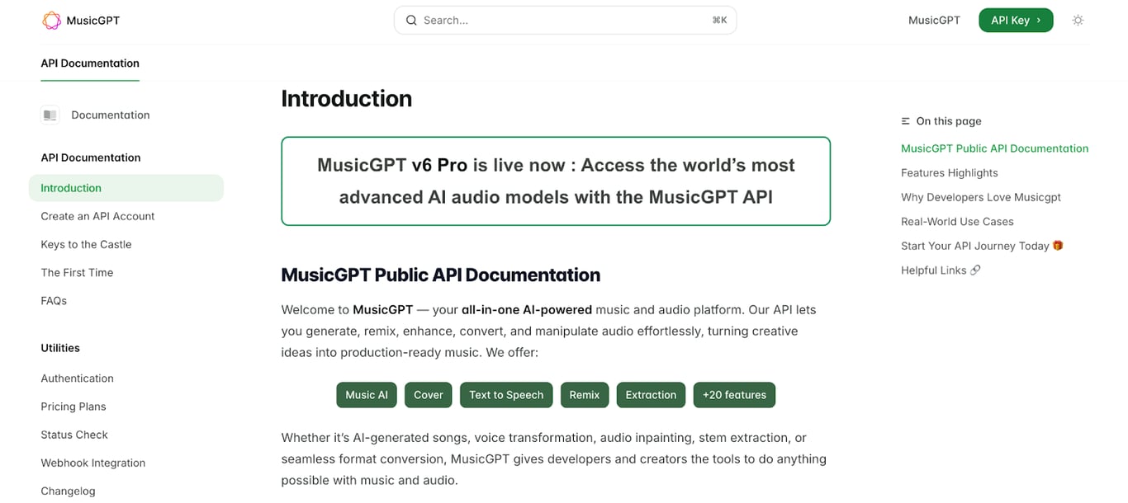Select the +20 features badge

point(733,395)
